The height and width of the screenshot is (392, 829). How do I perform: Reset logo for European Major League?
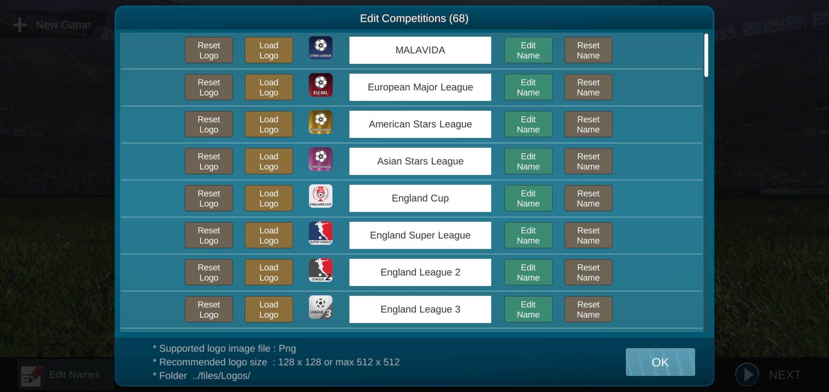click(x=209, y=87)
